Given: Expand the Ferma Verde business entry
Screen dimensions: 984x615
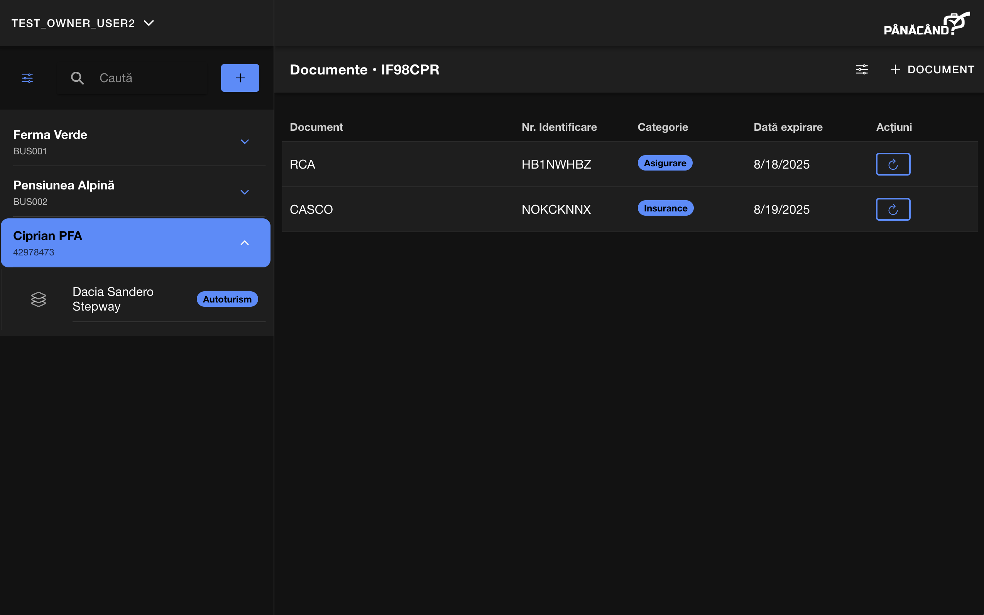Looking at the screenshot, I should point(245,141).
